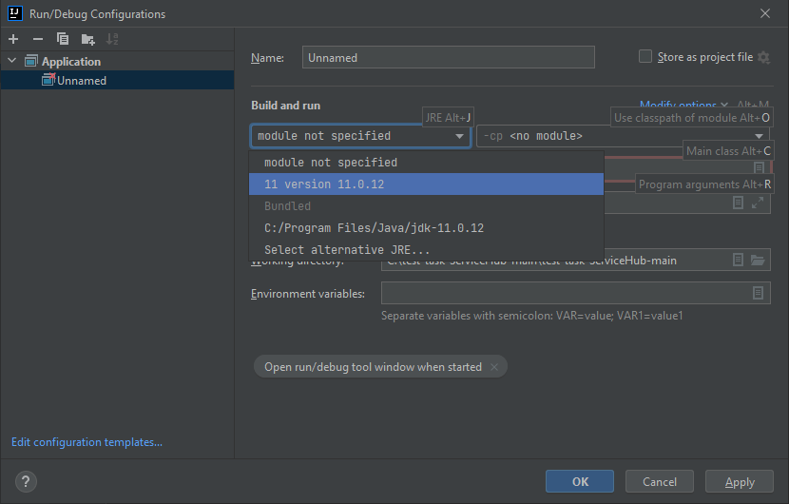This screenshot has width=789, height=504.
Task: Confirm with the OK button
Action: click(580, 481)
